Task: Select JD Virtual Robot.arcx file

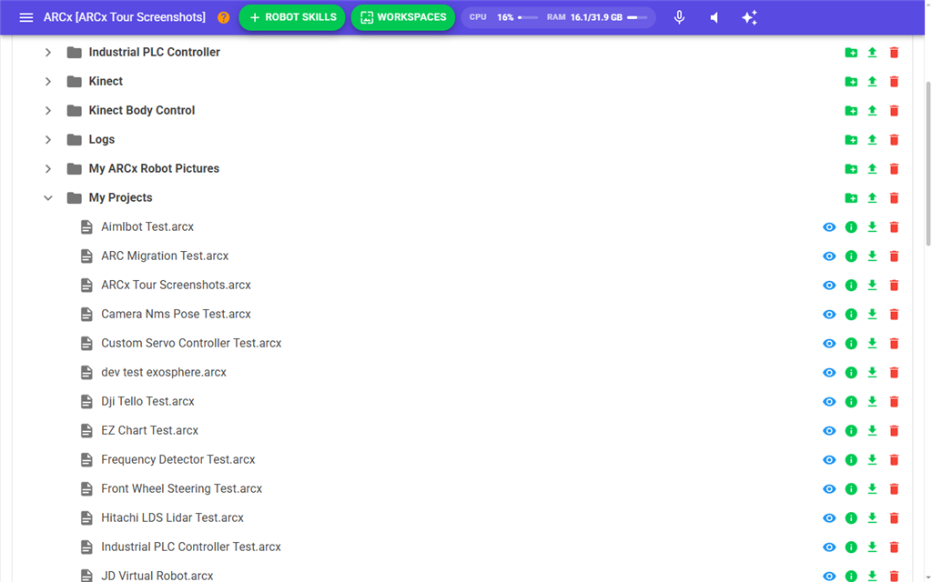Action: (157, 576)
